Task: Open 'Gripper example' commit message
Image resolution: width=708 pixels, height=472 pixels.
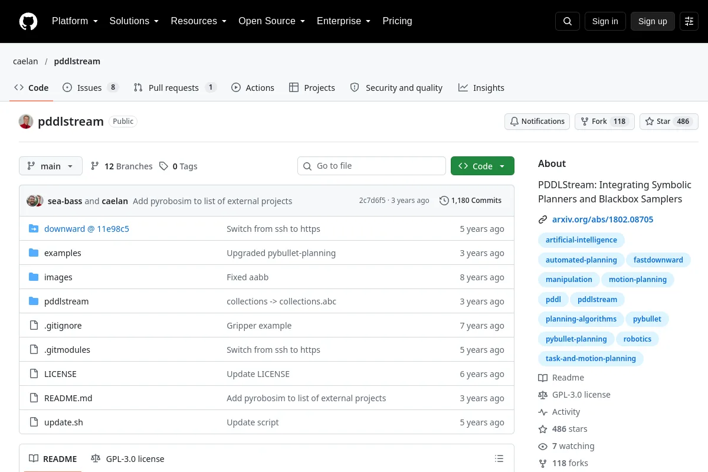Action: (259, 326)
